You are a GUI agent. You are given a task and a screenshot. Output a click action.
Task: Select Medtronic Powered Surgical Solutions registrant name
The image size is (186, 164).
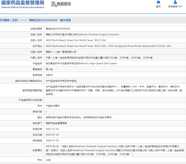[82, 35]
